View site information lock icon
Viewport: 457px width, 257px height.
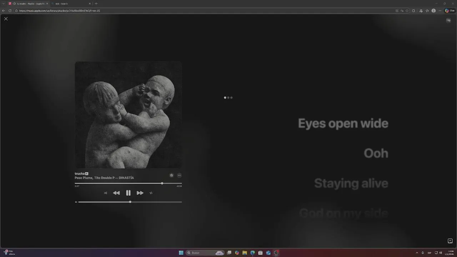[16, 11]
